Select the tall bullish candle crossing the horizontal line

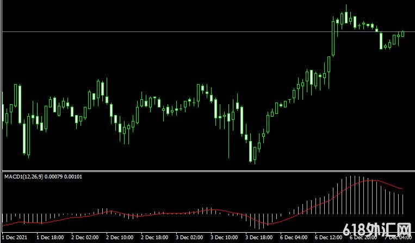[x=333, y=37]
